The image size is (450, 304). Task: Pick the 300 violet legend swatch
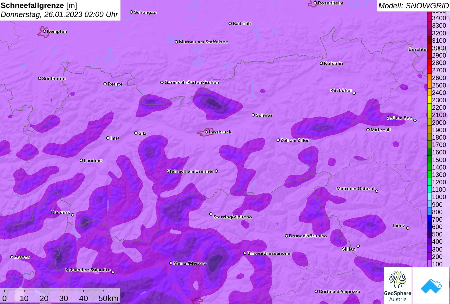pos(429,249)
